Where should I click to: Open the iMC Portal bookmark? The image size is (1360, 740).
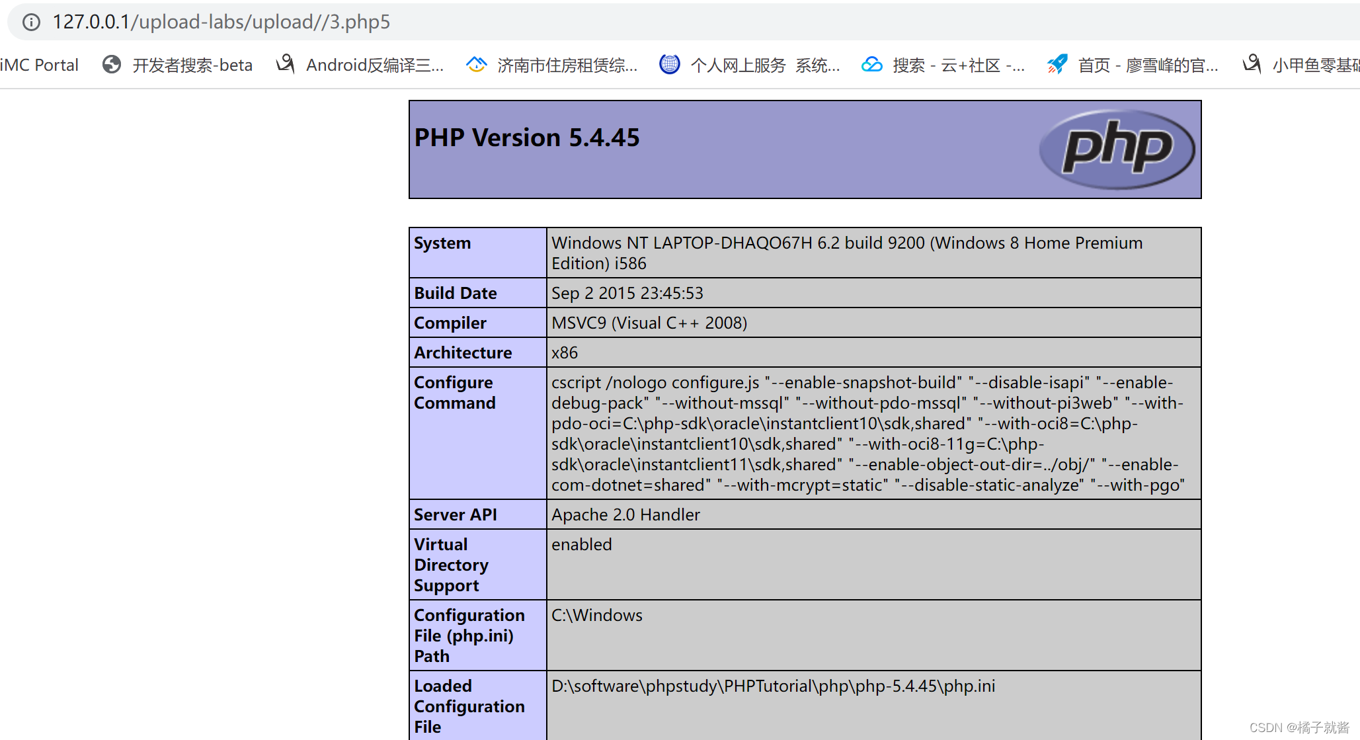40,65
